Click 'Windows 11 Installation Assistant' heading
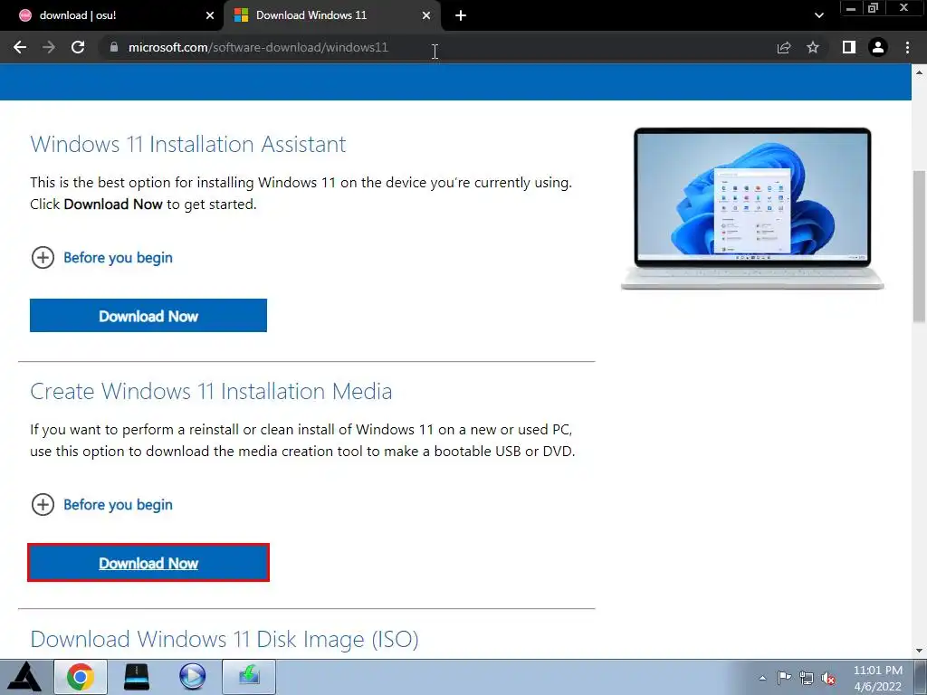927x695 pixels. coord(188,144)
